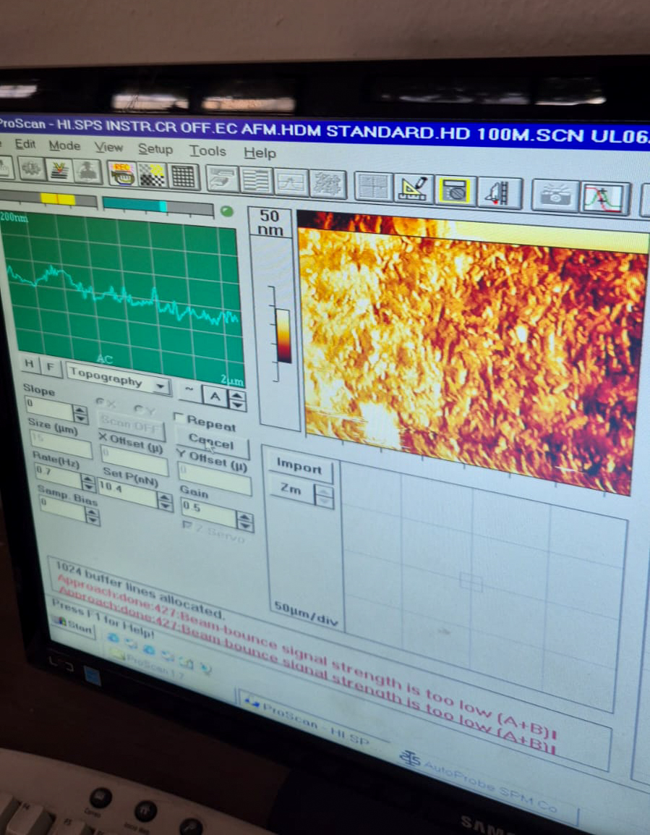Open the Mode menu
The image size is (650, 835).
64,145
